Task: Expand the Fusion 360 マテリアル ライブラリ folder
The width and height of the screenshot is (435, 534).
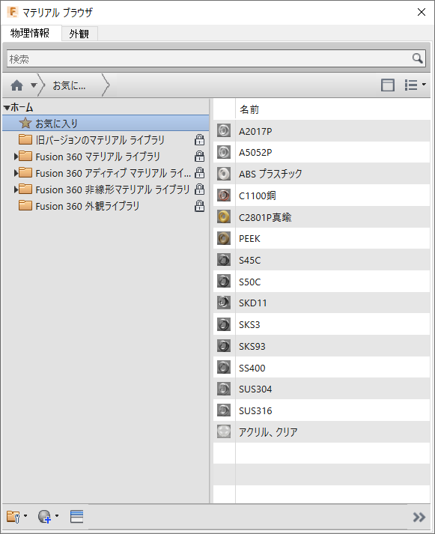Action: tap(16, 157)
